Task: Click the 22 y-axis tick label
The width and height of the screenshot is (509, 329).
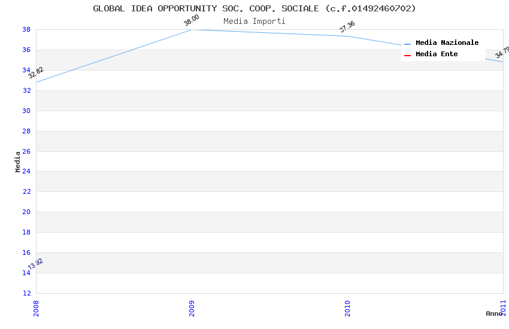Action: (x=26, y=191)
